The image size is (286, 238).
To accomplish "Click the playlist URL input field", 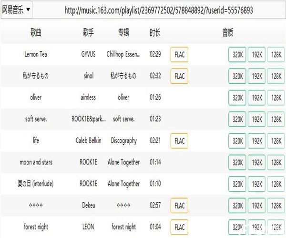I will [158, 10].
